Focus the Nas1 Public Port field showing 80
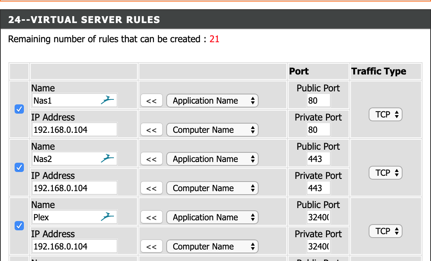The image size is (431, 261). tap(318, 101)
